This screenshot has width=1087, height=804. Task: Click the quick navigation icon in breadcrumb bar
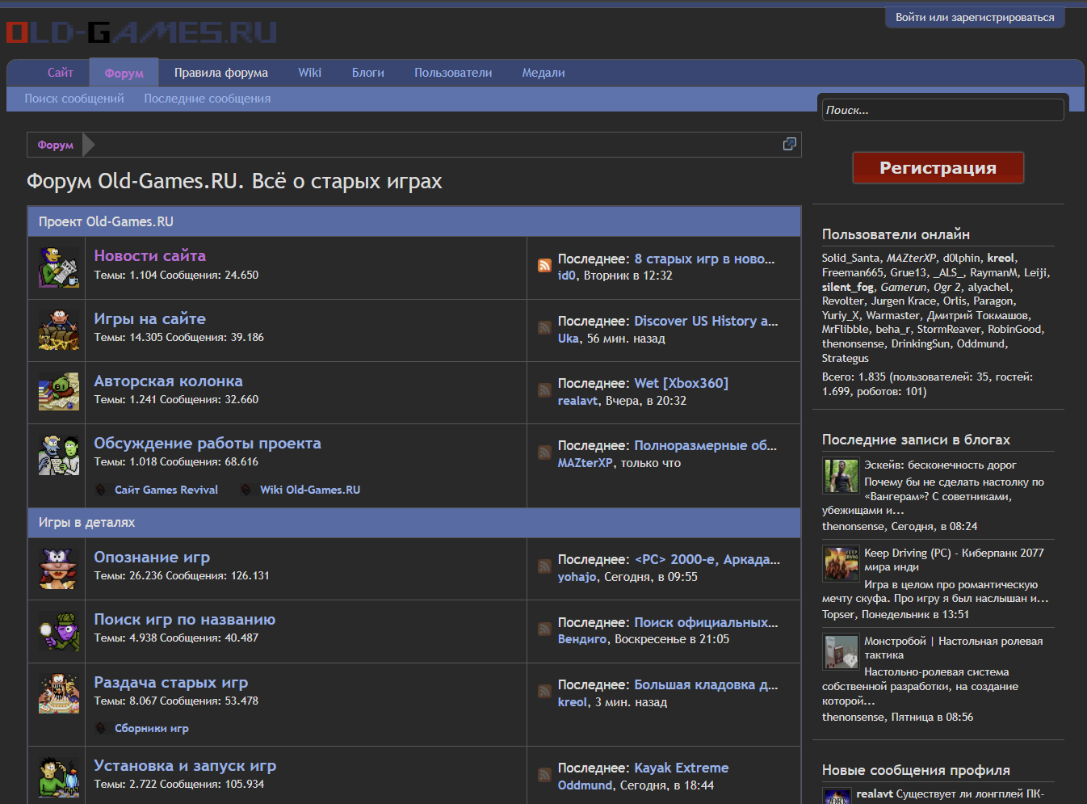[x=789, y=144]
